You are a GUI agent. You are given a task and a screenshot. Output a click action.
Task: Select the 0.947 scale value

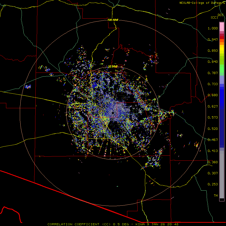pyautogui.click(x=213, y=39)
